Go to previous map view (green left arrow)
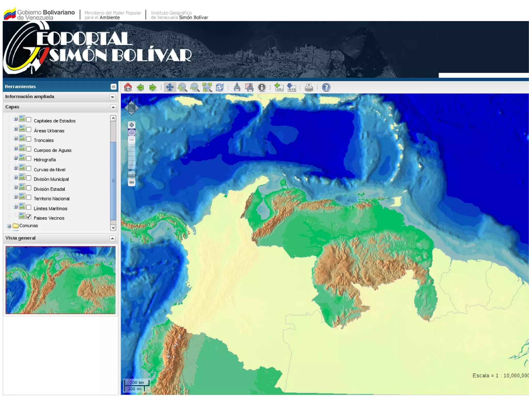The height and width of the screenshot is (397, 529). click(140, 87)
